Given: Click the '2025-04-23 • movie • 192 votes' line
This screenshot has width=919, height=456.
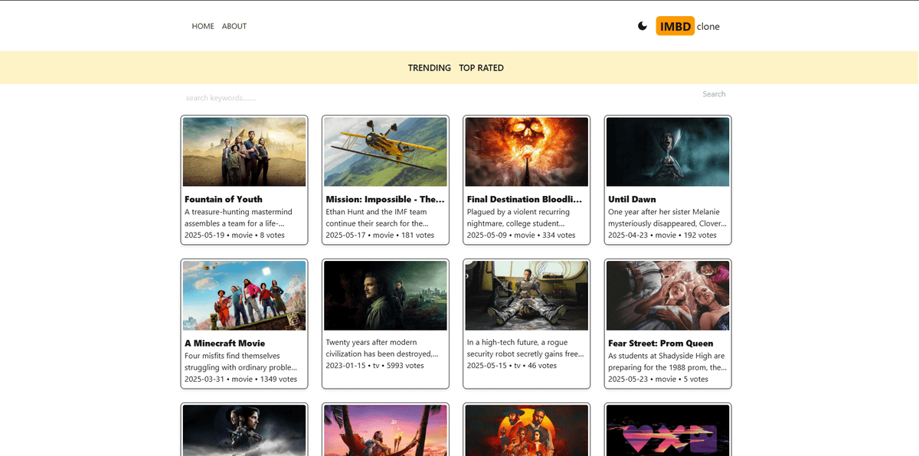Looking at the screenshot, I should point(662,235).
